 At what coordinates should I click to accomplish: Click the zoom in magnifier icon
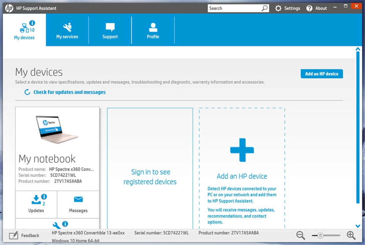351,235
